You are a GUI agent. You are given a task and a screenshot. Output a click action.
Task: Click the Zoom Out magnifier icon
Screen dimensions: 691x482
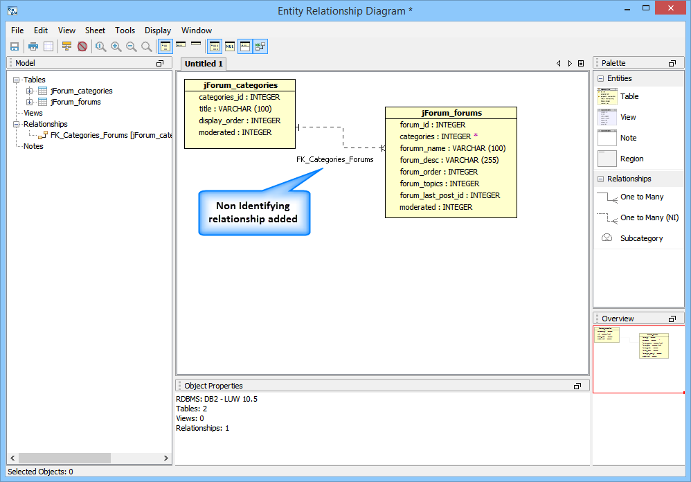(132, 46)
